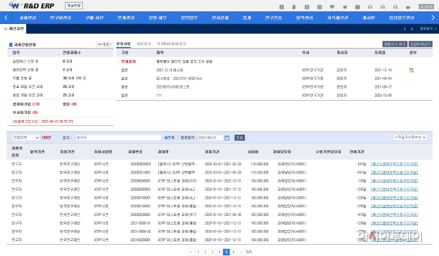Open the calendar date picker icon
Image resolution: width=439 pixels, height=256 pixels.
click(227, 137)
